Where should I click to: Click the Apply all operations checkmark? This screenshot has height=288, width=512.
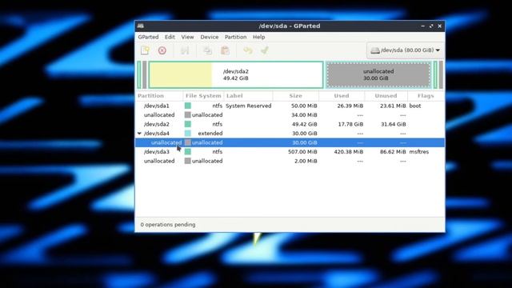click(265, 50)
